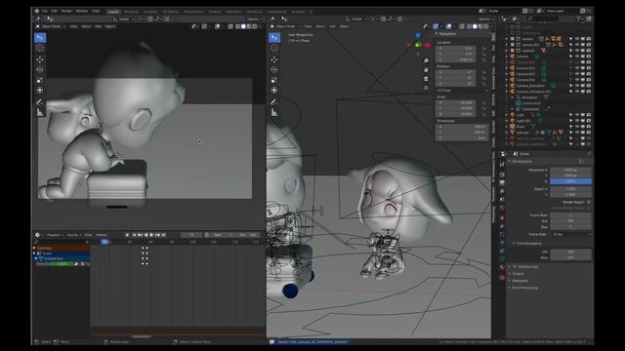The image size is (625, 351).
Task: Open the Blender logo menu
Action: [37, 11]
